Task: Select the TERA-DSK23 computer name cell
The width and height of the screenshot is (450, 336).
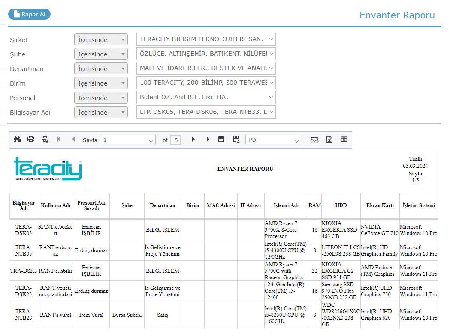Action: [x=24, y=291]
